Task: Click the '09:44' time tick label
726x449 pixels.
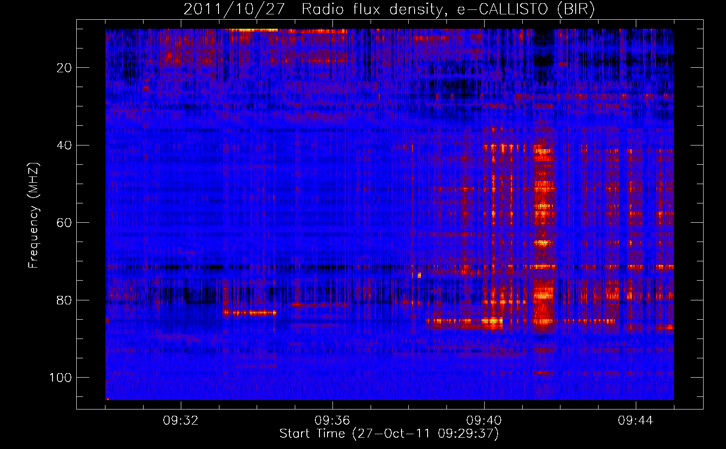Action: pyautogui.click(x=636, y=421)
